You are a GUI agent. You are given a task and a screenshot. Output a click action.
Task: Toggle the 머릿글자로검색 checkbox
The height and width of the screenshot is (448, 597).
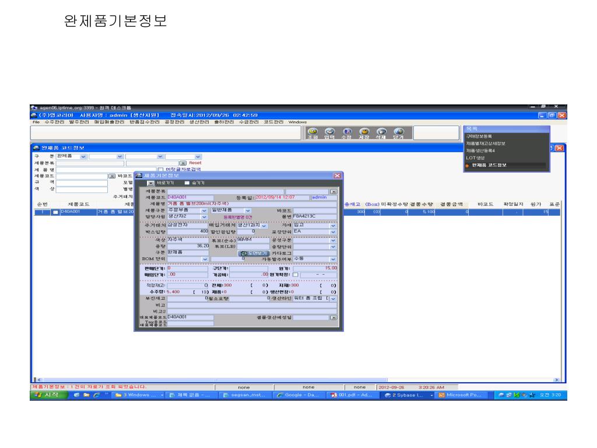coord(160,170)
